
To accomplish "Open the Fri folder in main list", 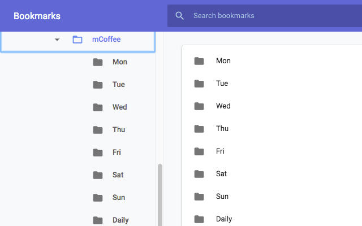I will coord(220,151).
